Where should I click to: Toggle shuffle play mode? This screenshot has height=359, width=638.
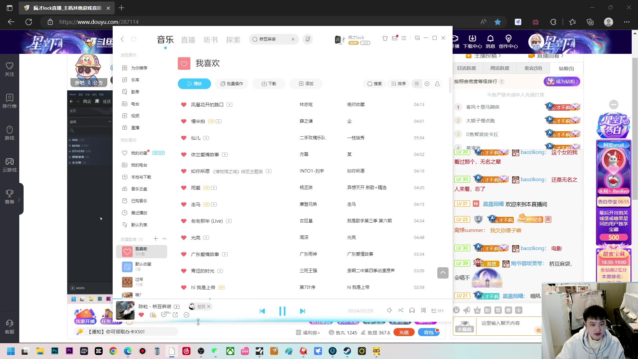(x=401, y=310)
